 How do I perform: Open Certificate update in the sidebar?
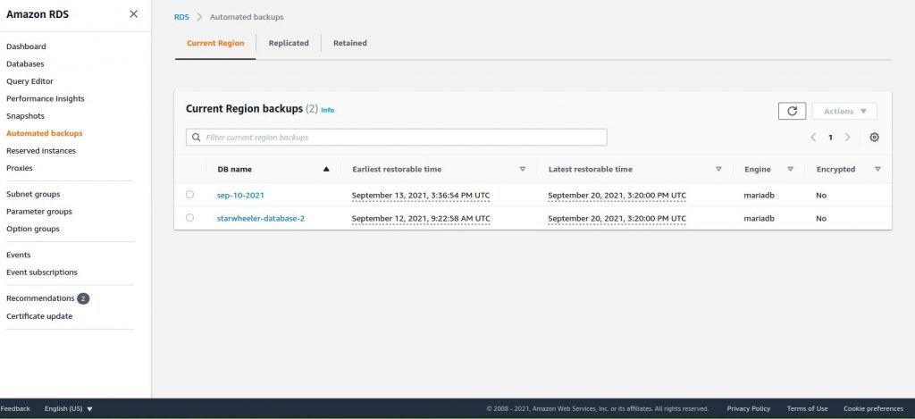39,316
